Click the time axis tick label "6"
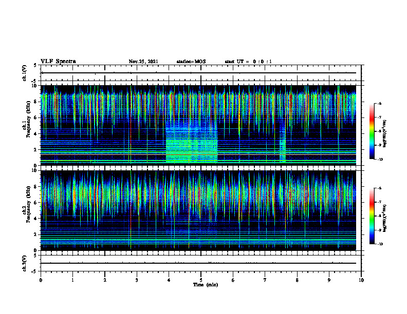407x314 pixels. coord(233,280)
